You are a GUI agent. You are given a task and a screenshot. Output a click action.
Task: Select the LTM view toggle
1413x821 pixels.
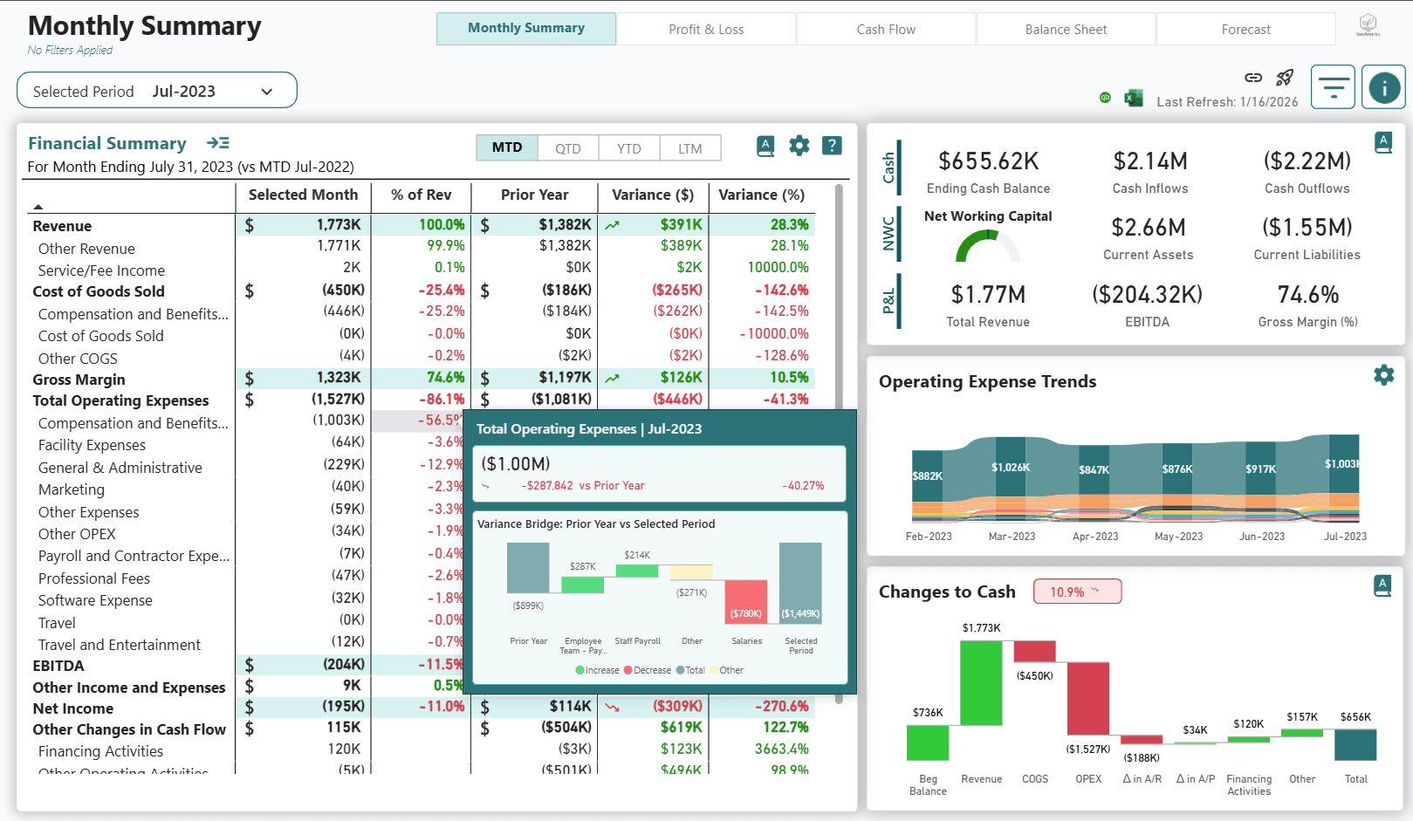pos(690,147)
